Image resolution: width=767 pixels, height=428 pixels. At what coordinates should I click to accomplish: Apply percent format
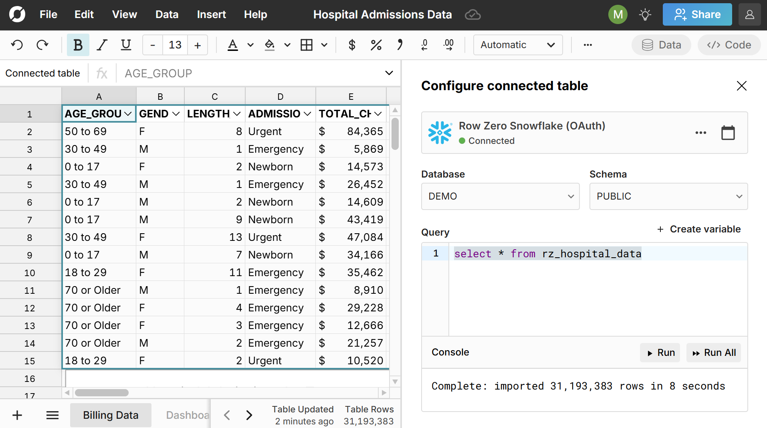point(375,44)
